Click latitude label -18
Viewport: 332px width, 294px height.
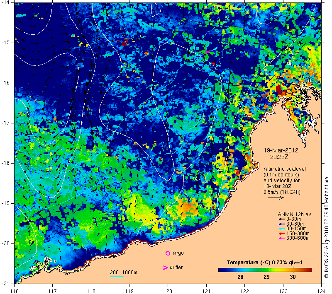point(5,163)
